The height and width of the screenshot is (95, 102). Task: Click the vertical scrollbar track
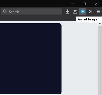click(100, 60)
